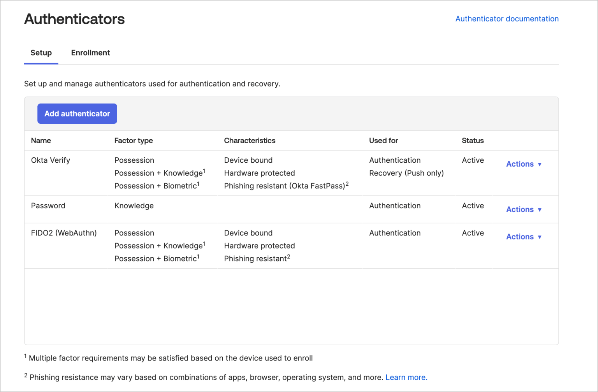Click the Factor type column header
Viewport: 598px width, 392px height.
coord(134,140)
